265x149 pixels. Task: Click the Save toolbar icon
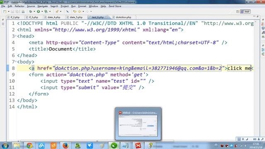point(12,12)
